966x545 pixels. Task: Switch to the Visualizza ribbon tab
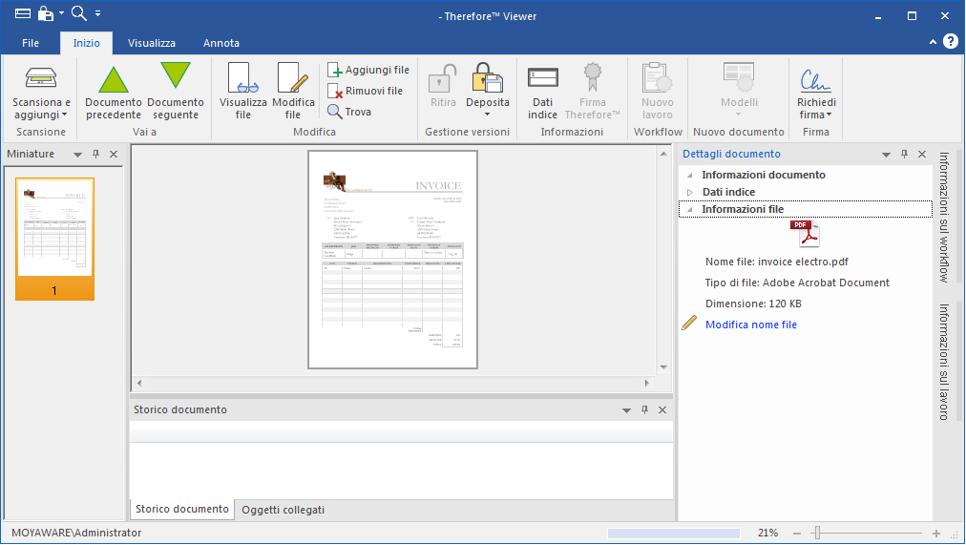pos(152,43)
